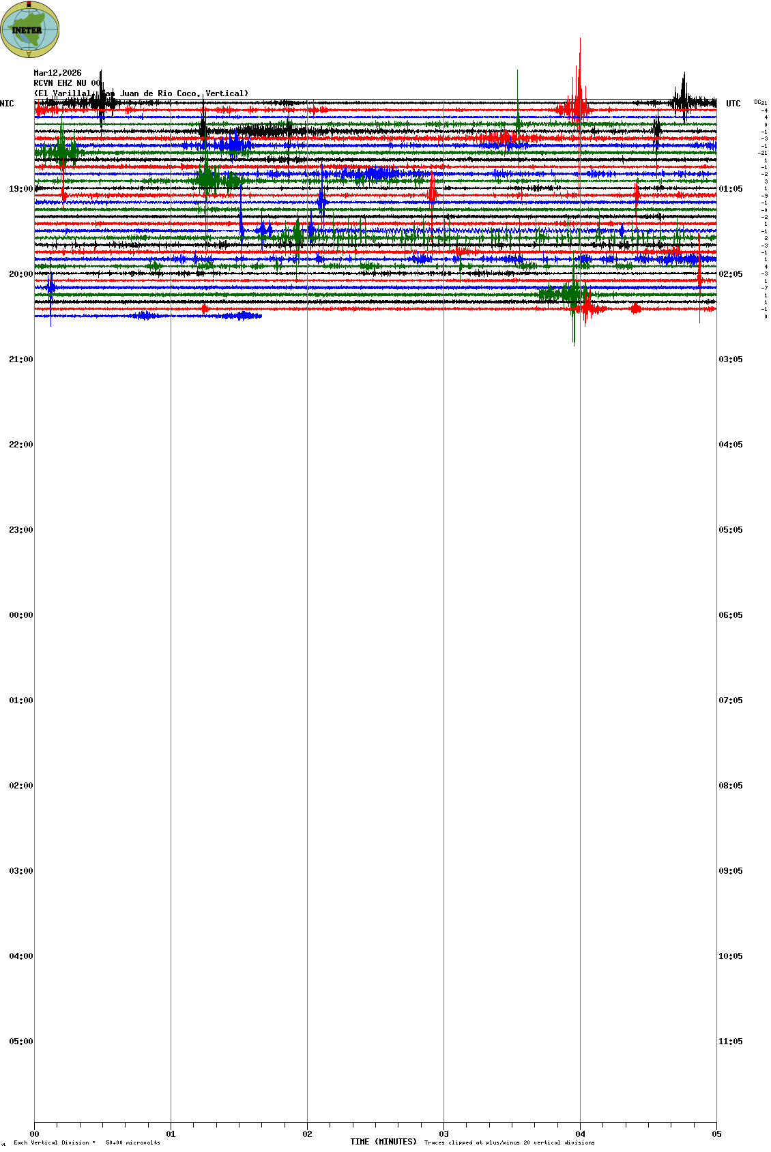Click the NIC timezone label
771x1152 pixels.
tap(7, 104)
